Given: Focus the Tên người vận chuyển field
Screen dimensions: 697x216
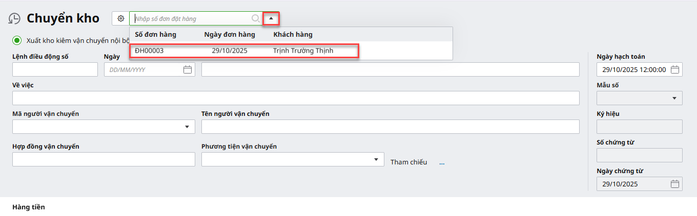Looking at the screenshot, I should click(x=390, y=127).
